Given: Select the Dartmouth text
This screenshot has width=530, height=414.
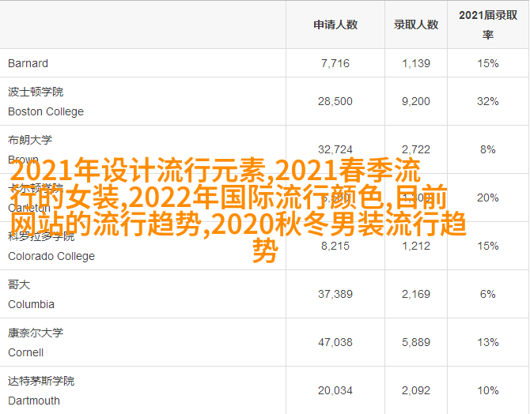Looking at the screenshot, I should [34, 401].
